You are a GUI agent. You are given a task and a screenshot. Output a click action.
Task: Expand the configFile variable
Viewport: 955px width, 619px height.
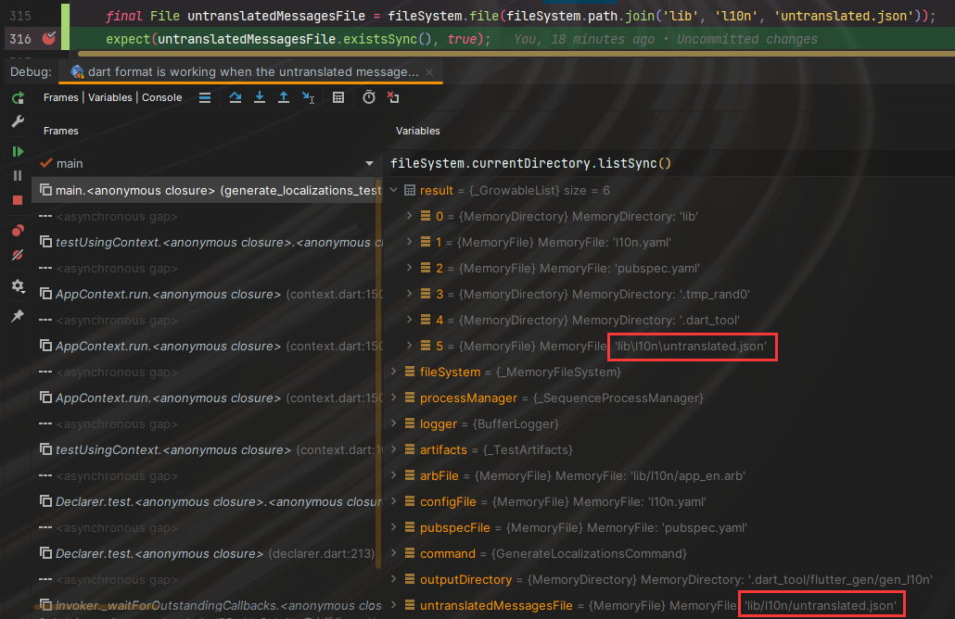[x=394, y=501]
